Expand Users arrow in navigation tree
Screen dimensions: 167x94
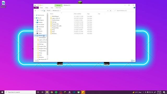(36, 55)
